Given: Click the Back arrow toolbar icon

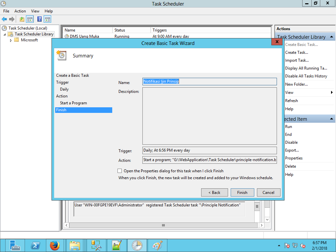Looking at the screenshot, I should click(4, 19).
